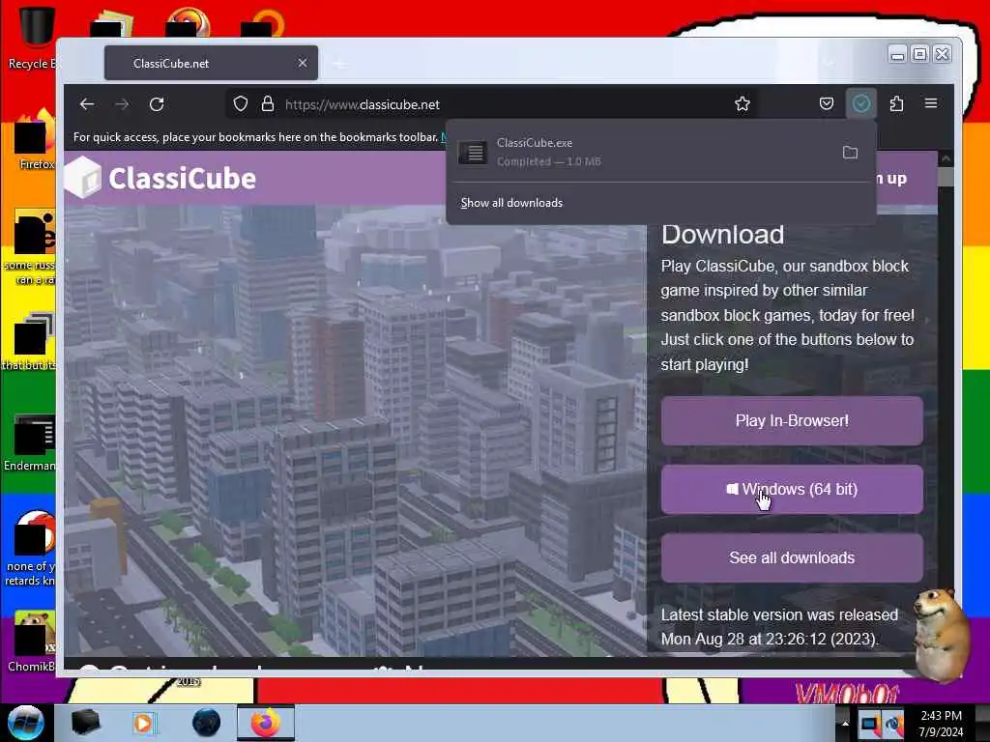The height and width of the screenshot is (742, 990).
Task: Show ClassiCube.exe in its containing folder
Action: 850,152
